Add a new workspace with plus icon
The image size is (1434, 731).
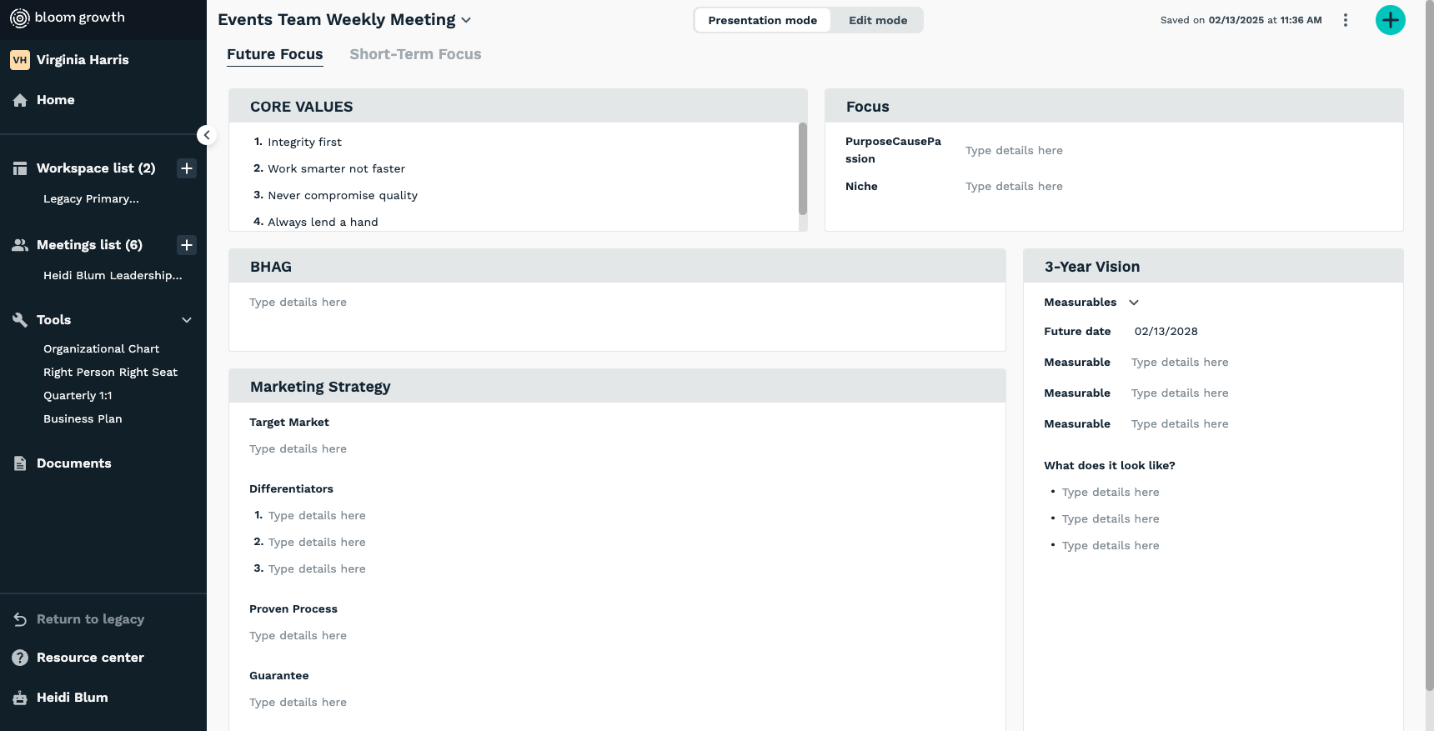coord(187,168)
